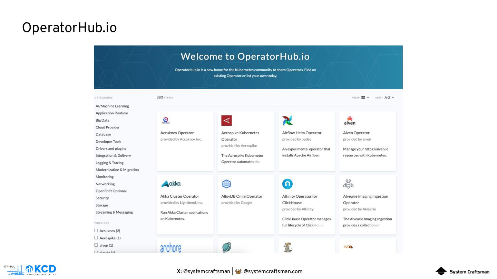This screenshot has height=279, width=497.
Task: Open the Aerospike Kubernetes Operator title
Action: tap(240, 136)
